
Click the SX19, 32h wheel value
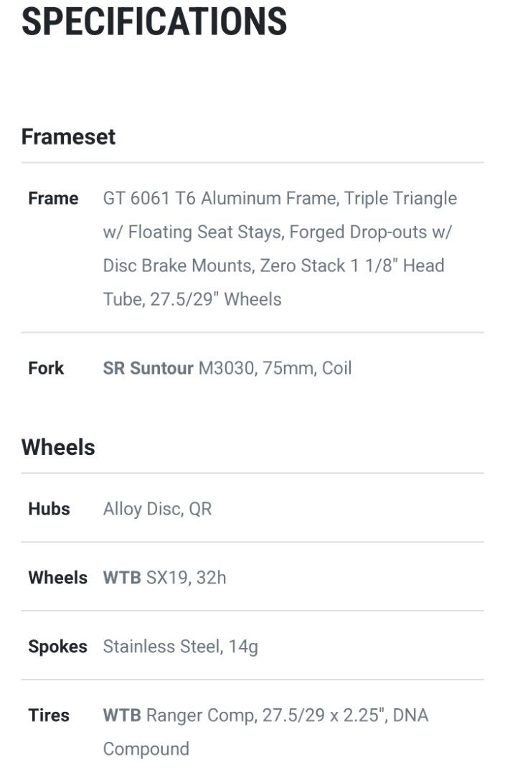point(187,578)
